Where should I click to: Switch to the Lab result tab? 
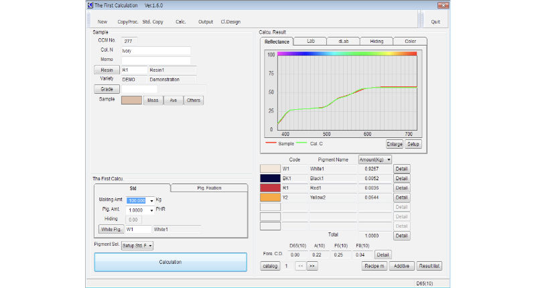(x=310, y=42)
